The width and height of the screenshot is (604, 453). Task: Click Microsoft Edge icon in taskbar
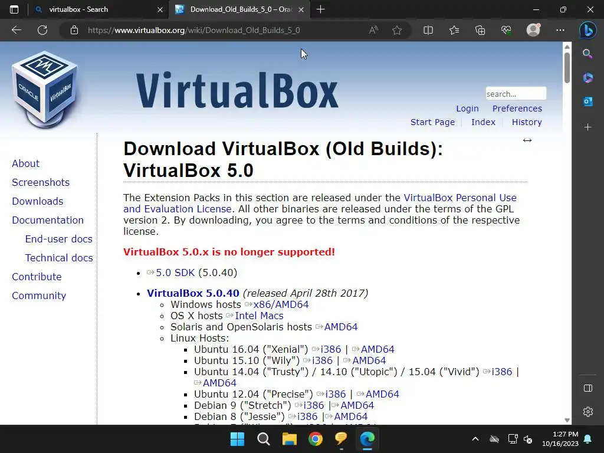pos(367,439)
